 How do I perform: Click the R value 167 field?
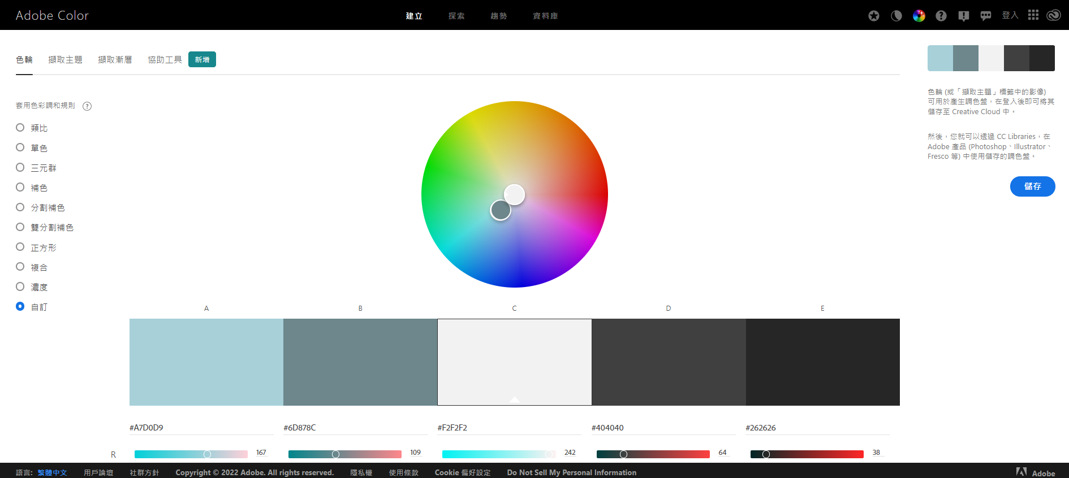pos(261,453)
